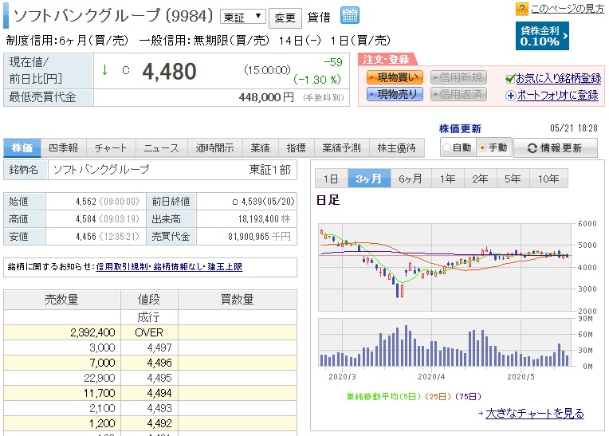Click the 4,497 price in order book
The height and width of the screenshot is (436, 609).
pyautogui.click(x=159, y=348)
